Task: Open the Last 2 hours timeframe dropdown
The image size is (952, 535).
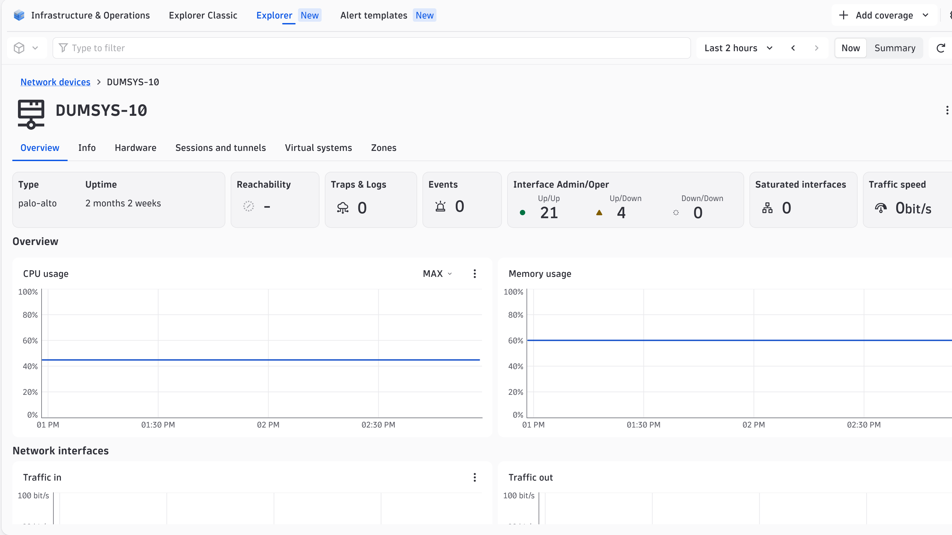Action: pyautogui.click(x=738, y=48)
